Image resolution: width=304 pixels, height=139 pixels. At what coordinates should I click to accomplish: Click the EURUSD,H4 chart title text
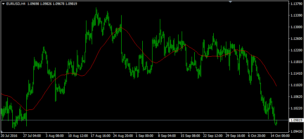coord(16,4)
